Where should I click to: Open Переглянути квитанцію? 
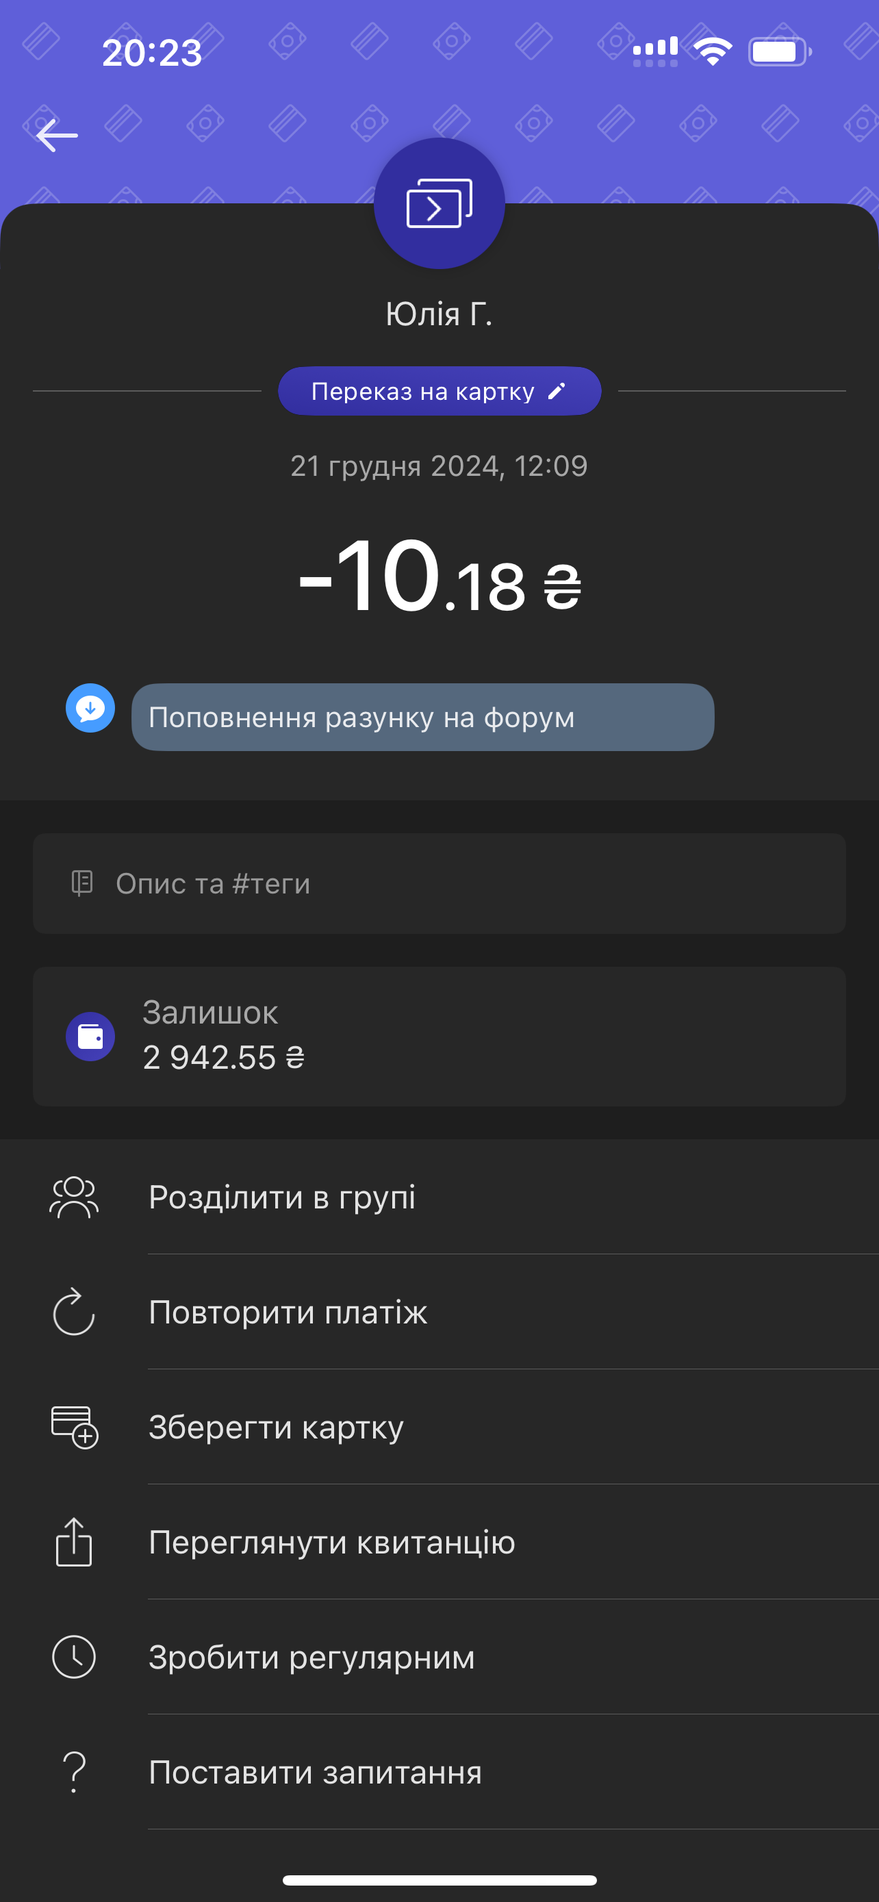click(331, 1543)
